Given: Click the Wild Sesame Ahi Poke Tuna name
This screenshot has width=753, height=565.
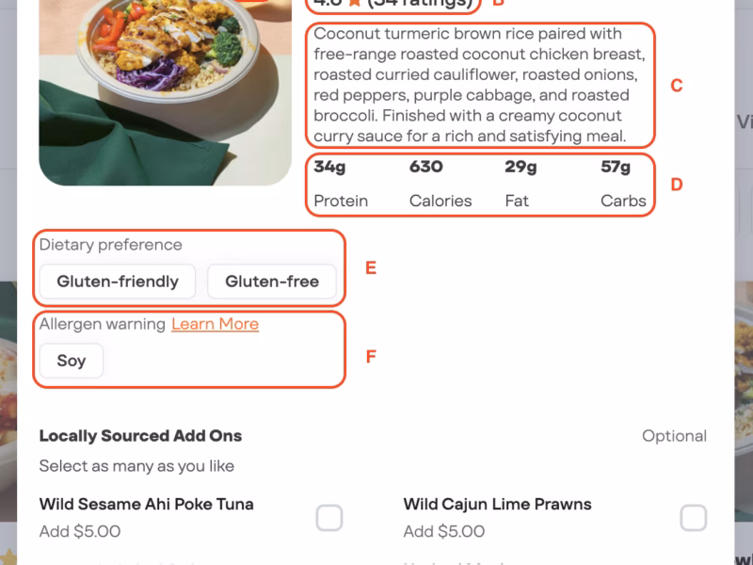Looking at the screenshot, I should [x=146, y=504].
